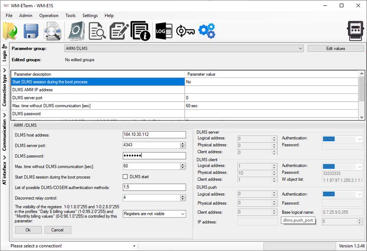Click the parameter table scroll down arrow

pos(362,117)
